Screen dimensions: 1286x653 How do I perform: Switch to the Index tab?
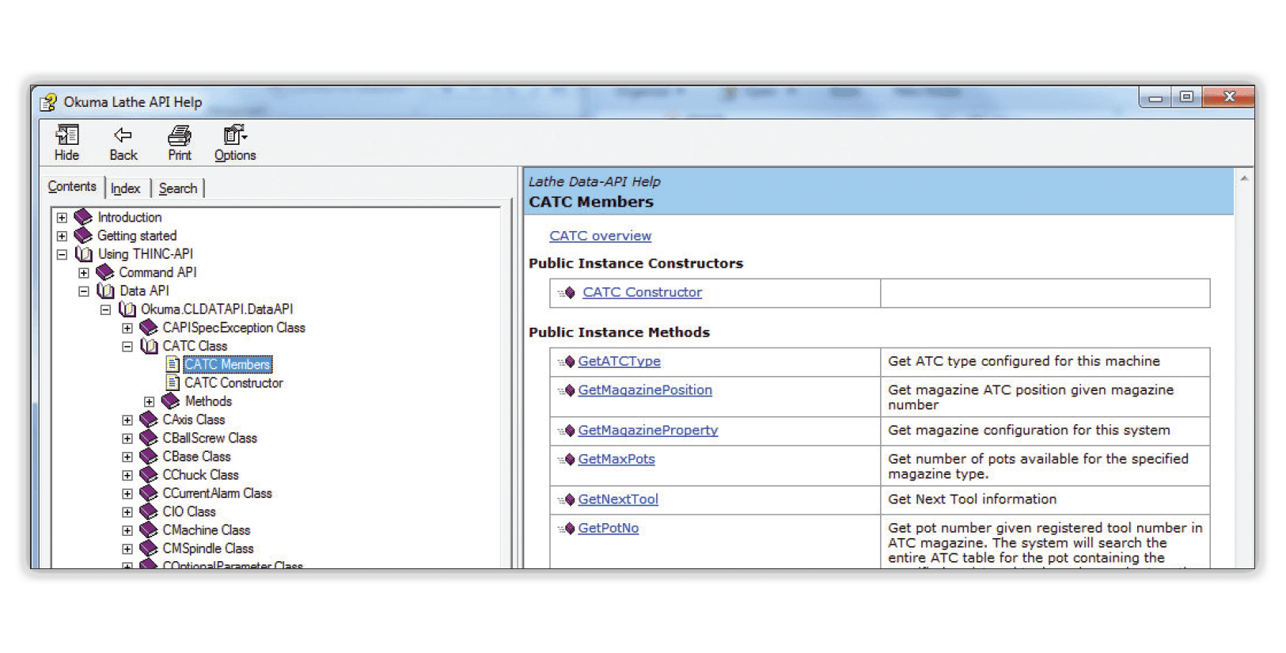click(x=126, y=188)
